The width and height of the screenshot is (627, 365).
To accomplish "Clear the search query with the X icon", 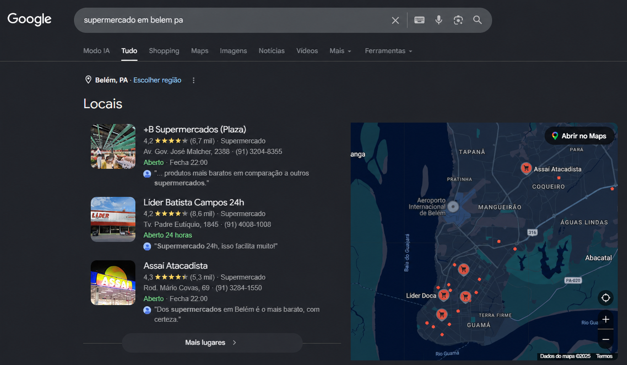I will coord(395,20).
